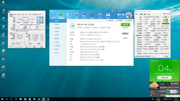Click OK button in CPU-Z
The width and height of the screenshot is (180, 101).
point(41,47)
